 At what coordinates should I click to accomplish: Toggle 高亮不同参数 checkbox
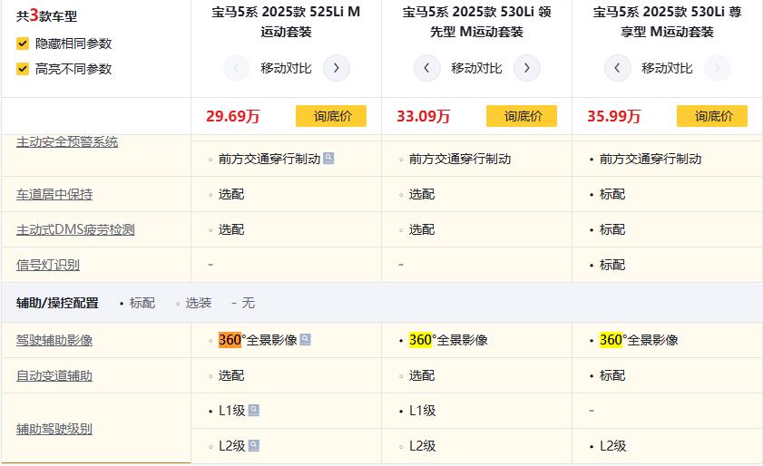pyautogui.click(x=23, y=69)
